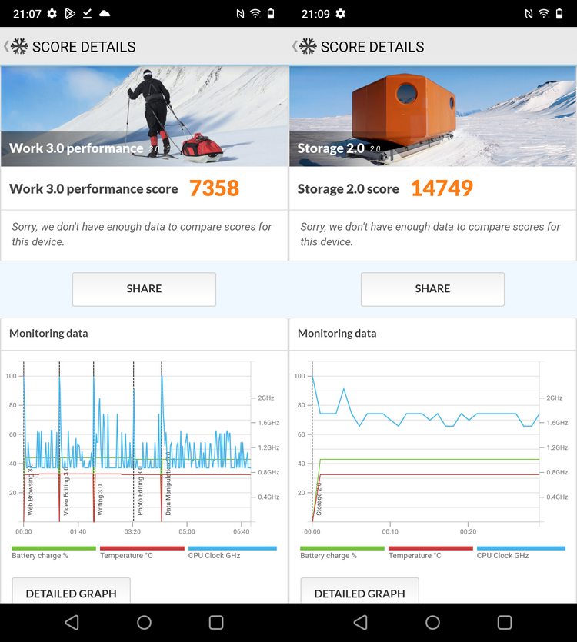Tap the Writing 3.0 marker in chart
The height and width of the screenshot is (642, 577).
[x=100, y=500]
